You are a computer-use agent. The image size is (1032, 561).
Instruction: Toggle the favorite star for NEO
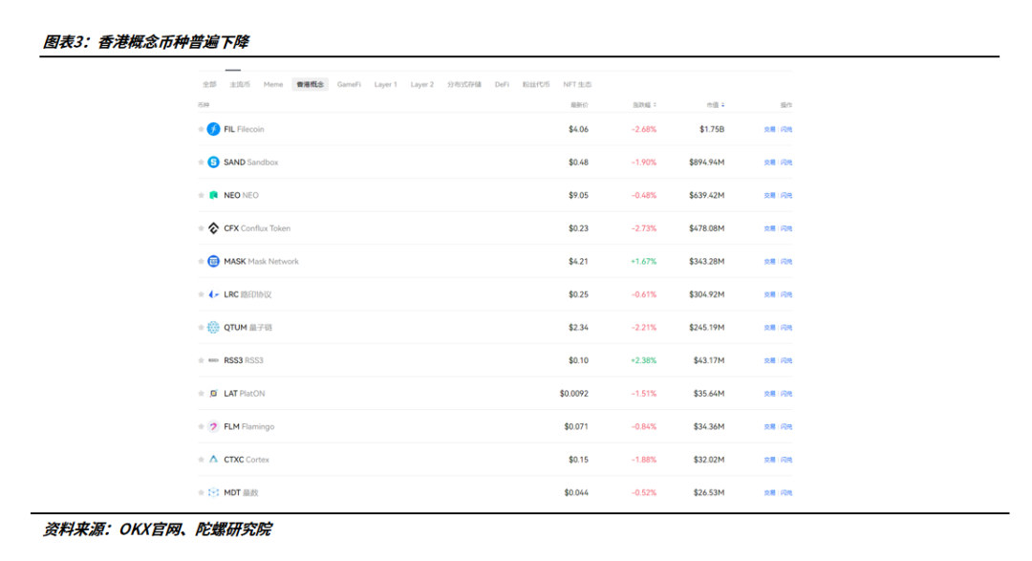tap(201, 195)
